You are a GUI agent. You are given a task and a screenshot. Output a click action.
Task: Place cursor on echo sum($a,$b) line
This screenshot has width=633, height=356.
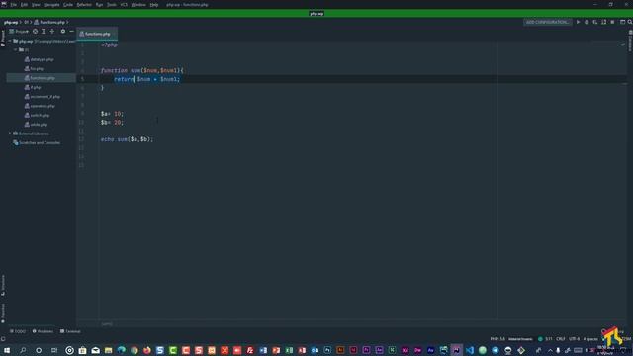[x=127, y=139]
